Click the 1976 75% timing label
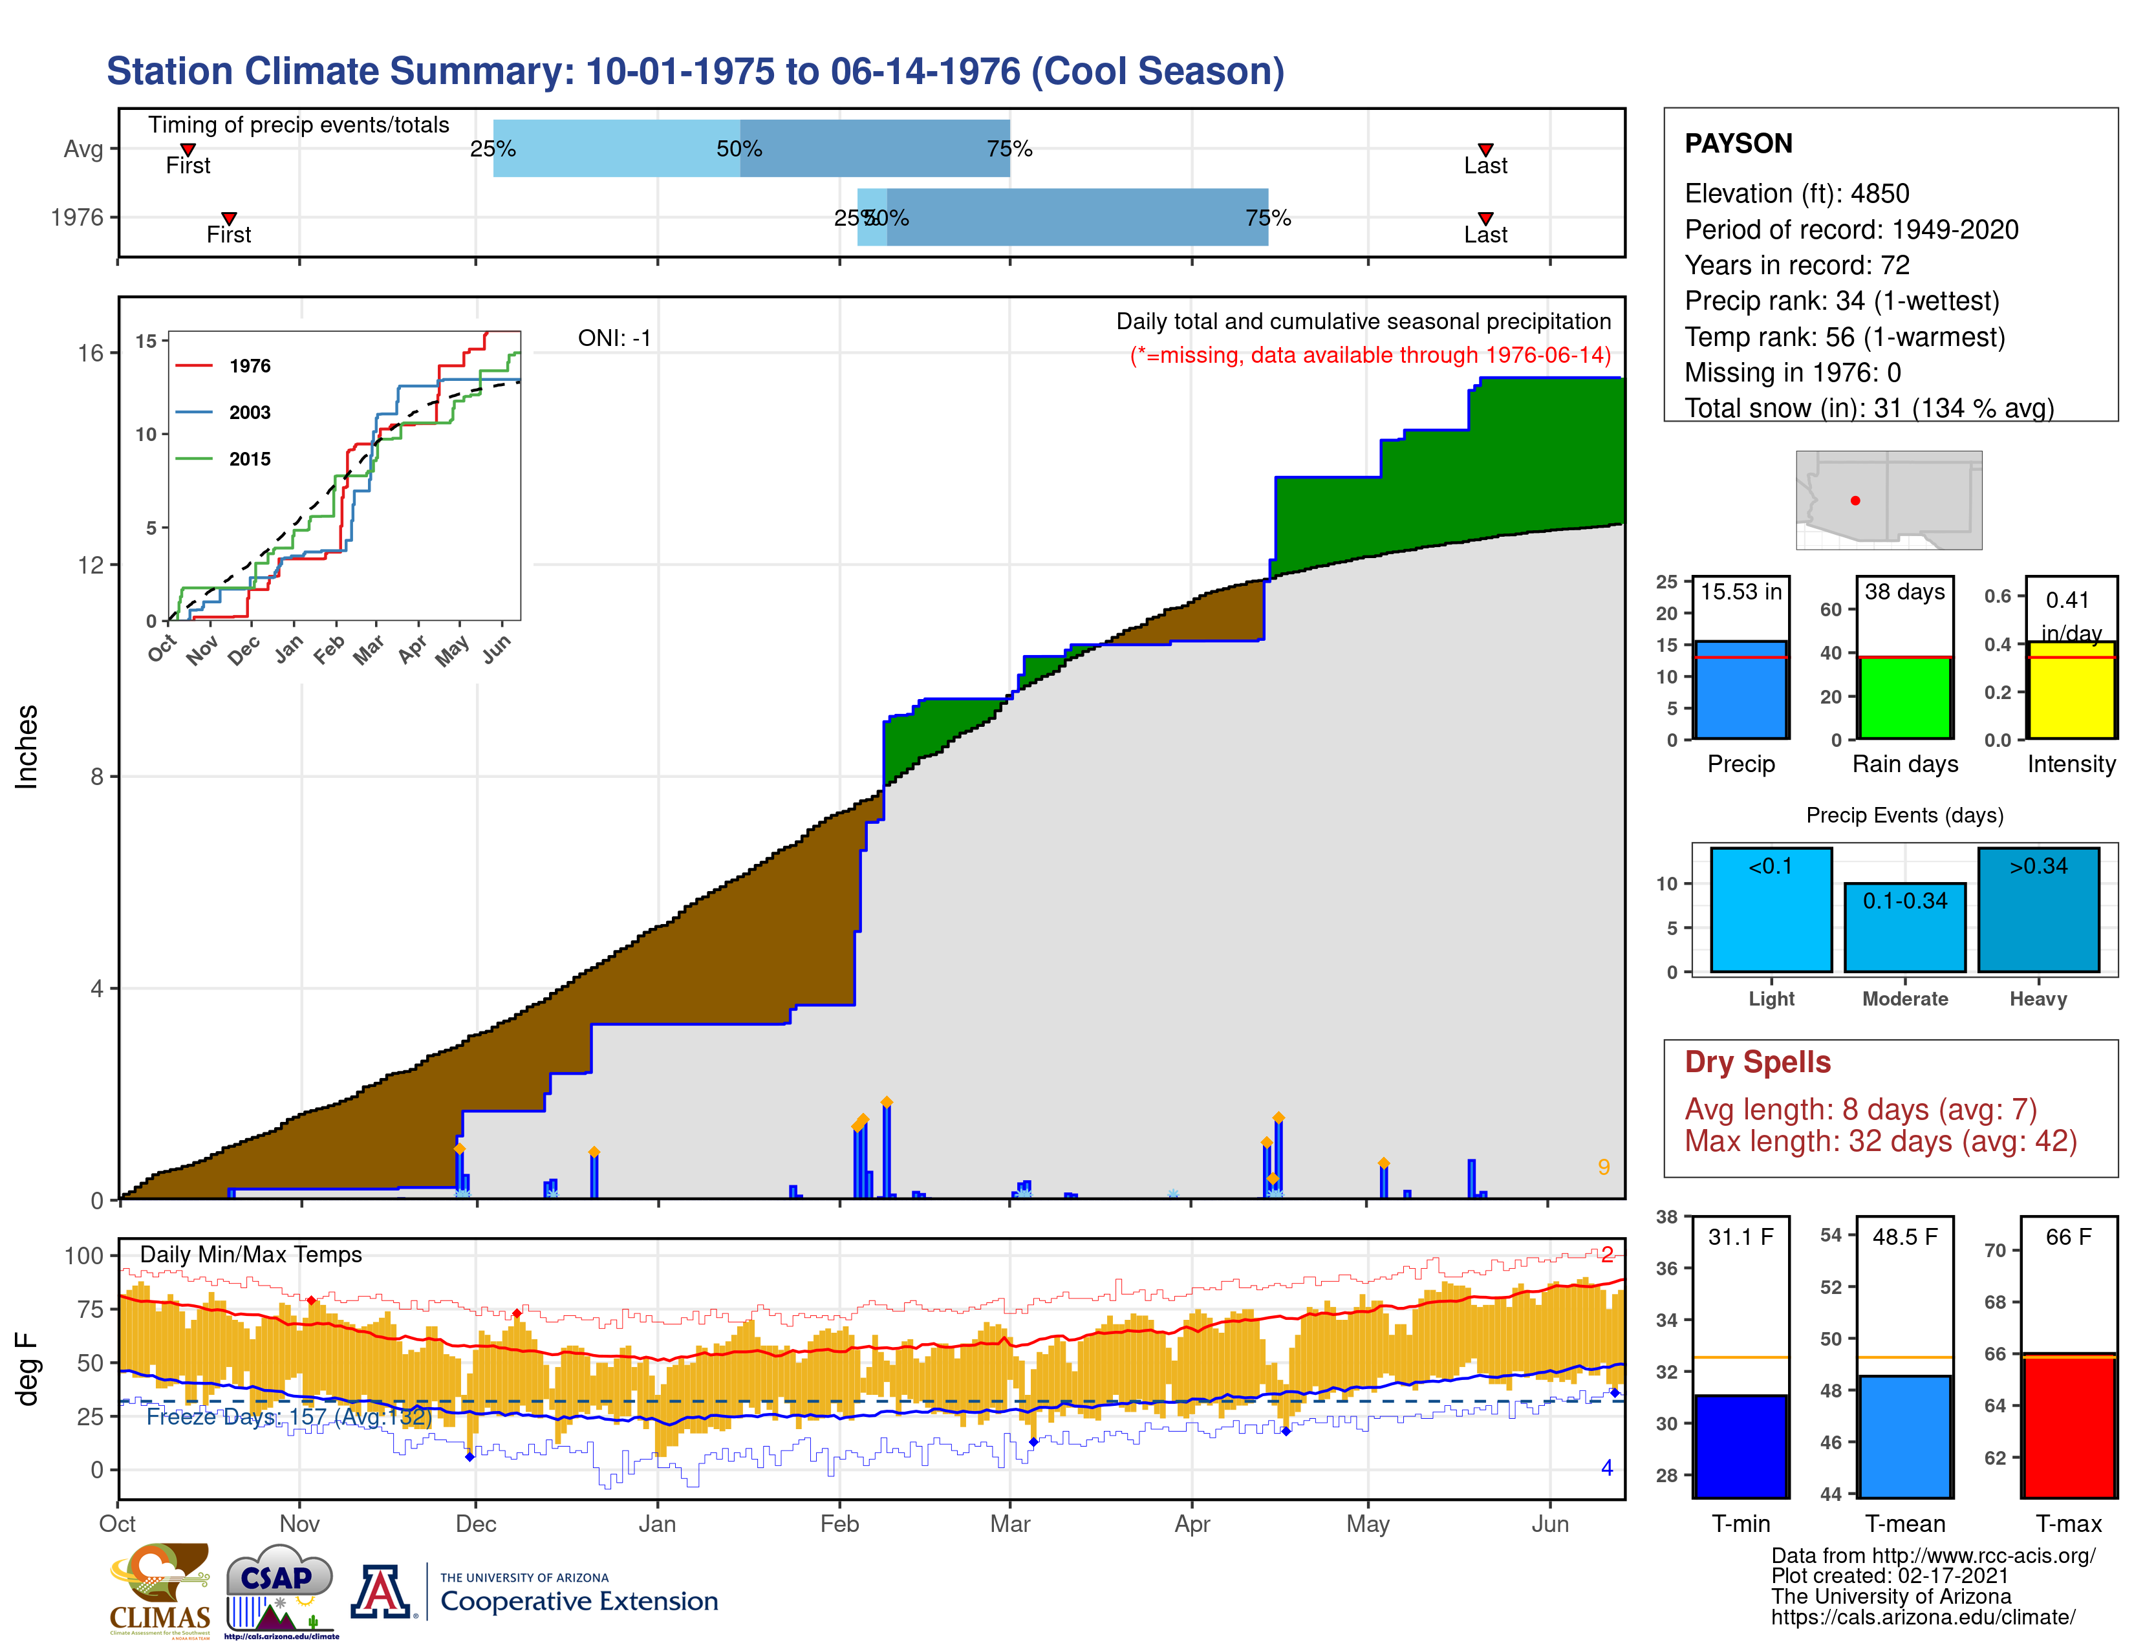Image resolution: width=2134 pixels, height=1649 pixels. click(x=1267, y=218)
